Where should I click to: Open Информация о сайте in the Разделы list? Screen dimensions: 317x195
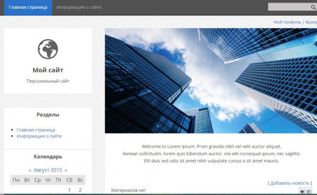click(x=39, y=136)
